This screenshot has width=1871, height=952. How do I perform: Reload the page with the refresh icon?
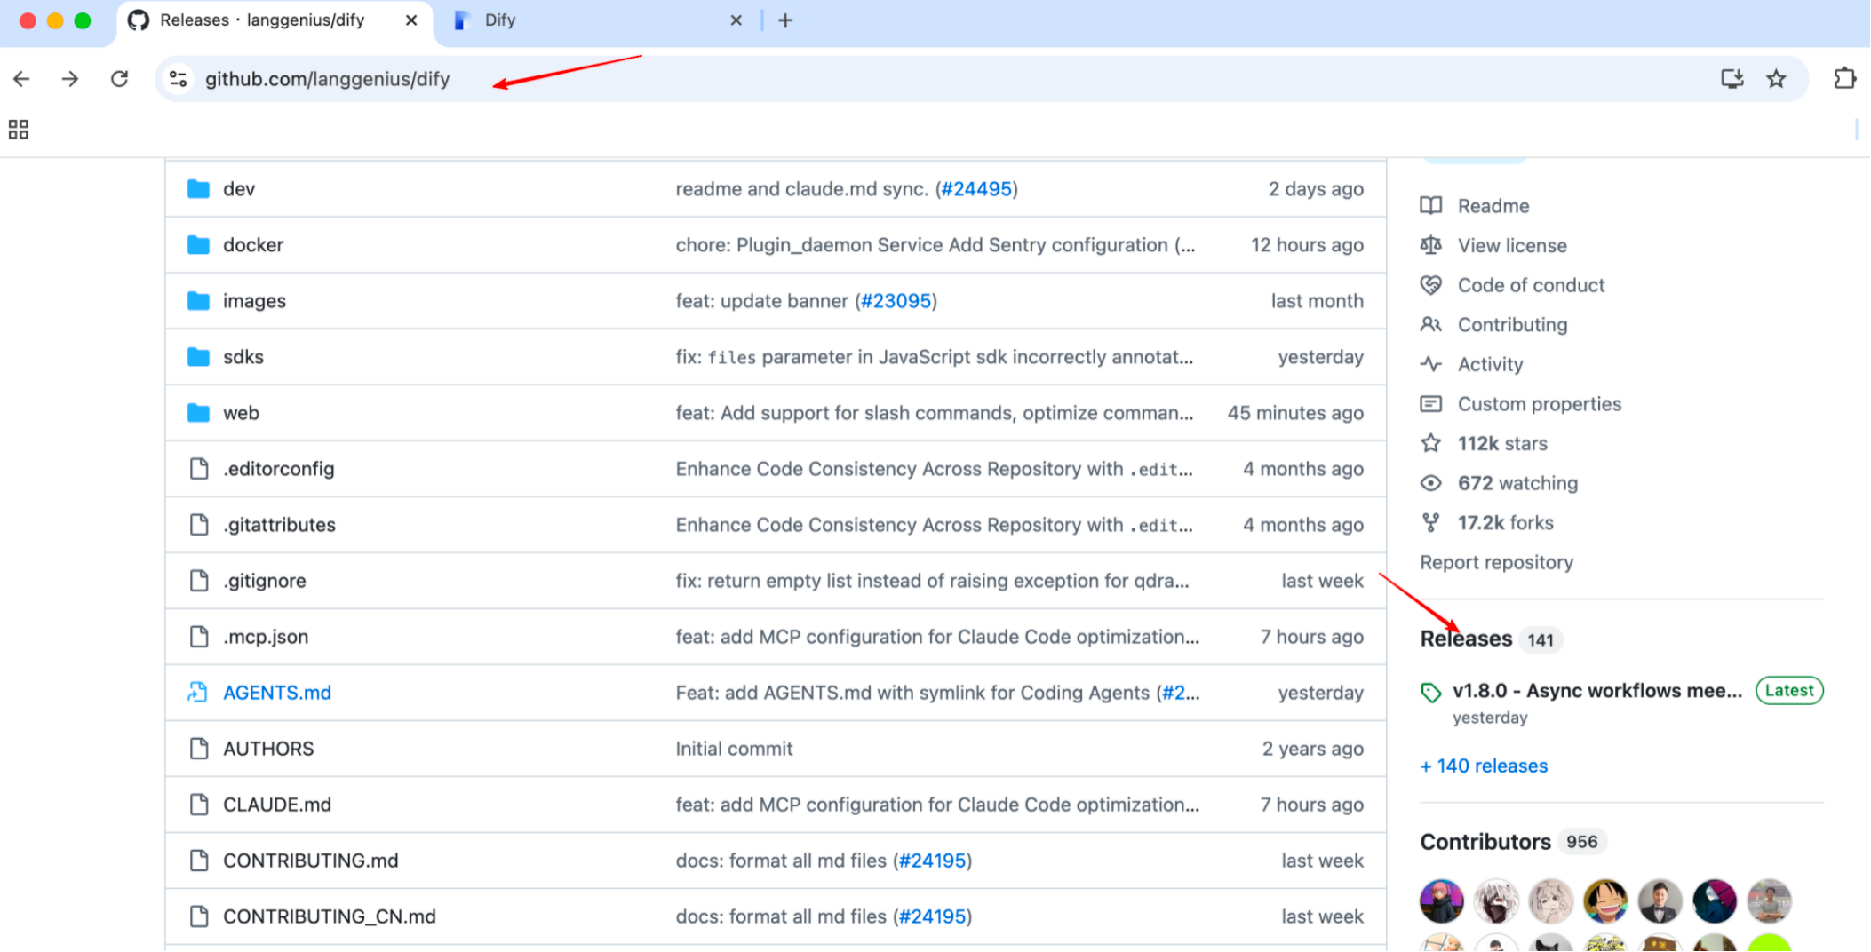pyautogui.click(x=119, y=79)
